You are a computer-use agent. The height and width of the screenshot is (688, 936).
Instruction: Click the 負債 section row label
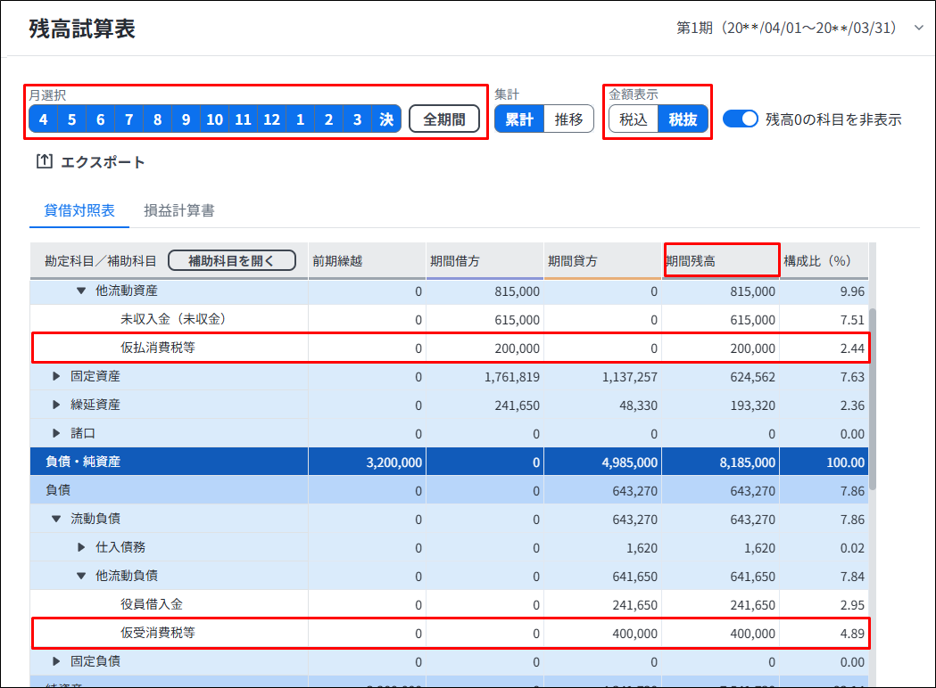pos(59,490)
